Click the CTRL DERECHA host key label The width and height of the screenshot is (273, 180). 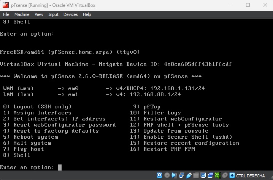coord(250,176)
